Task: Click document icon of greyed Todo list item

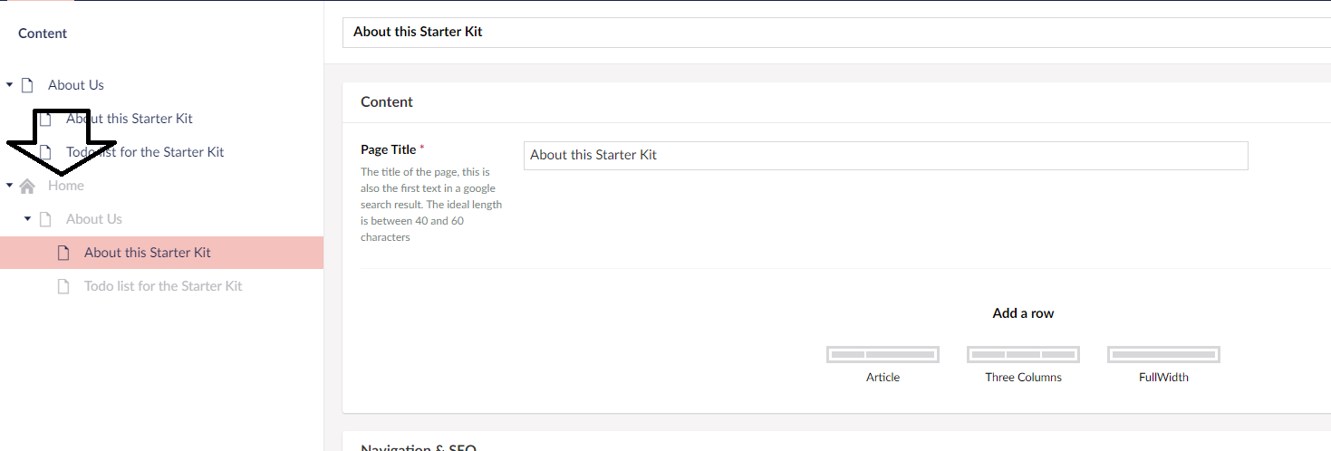Action: 63,286
